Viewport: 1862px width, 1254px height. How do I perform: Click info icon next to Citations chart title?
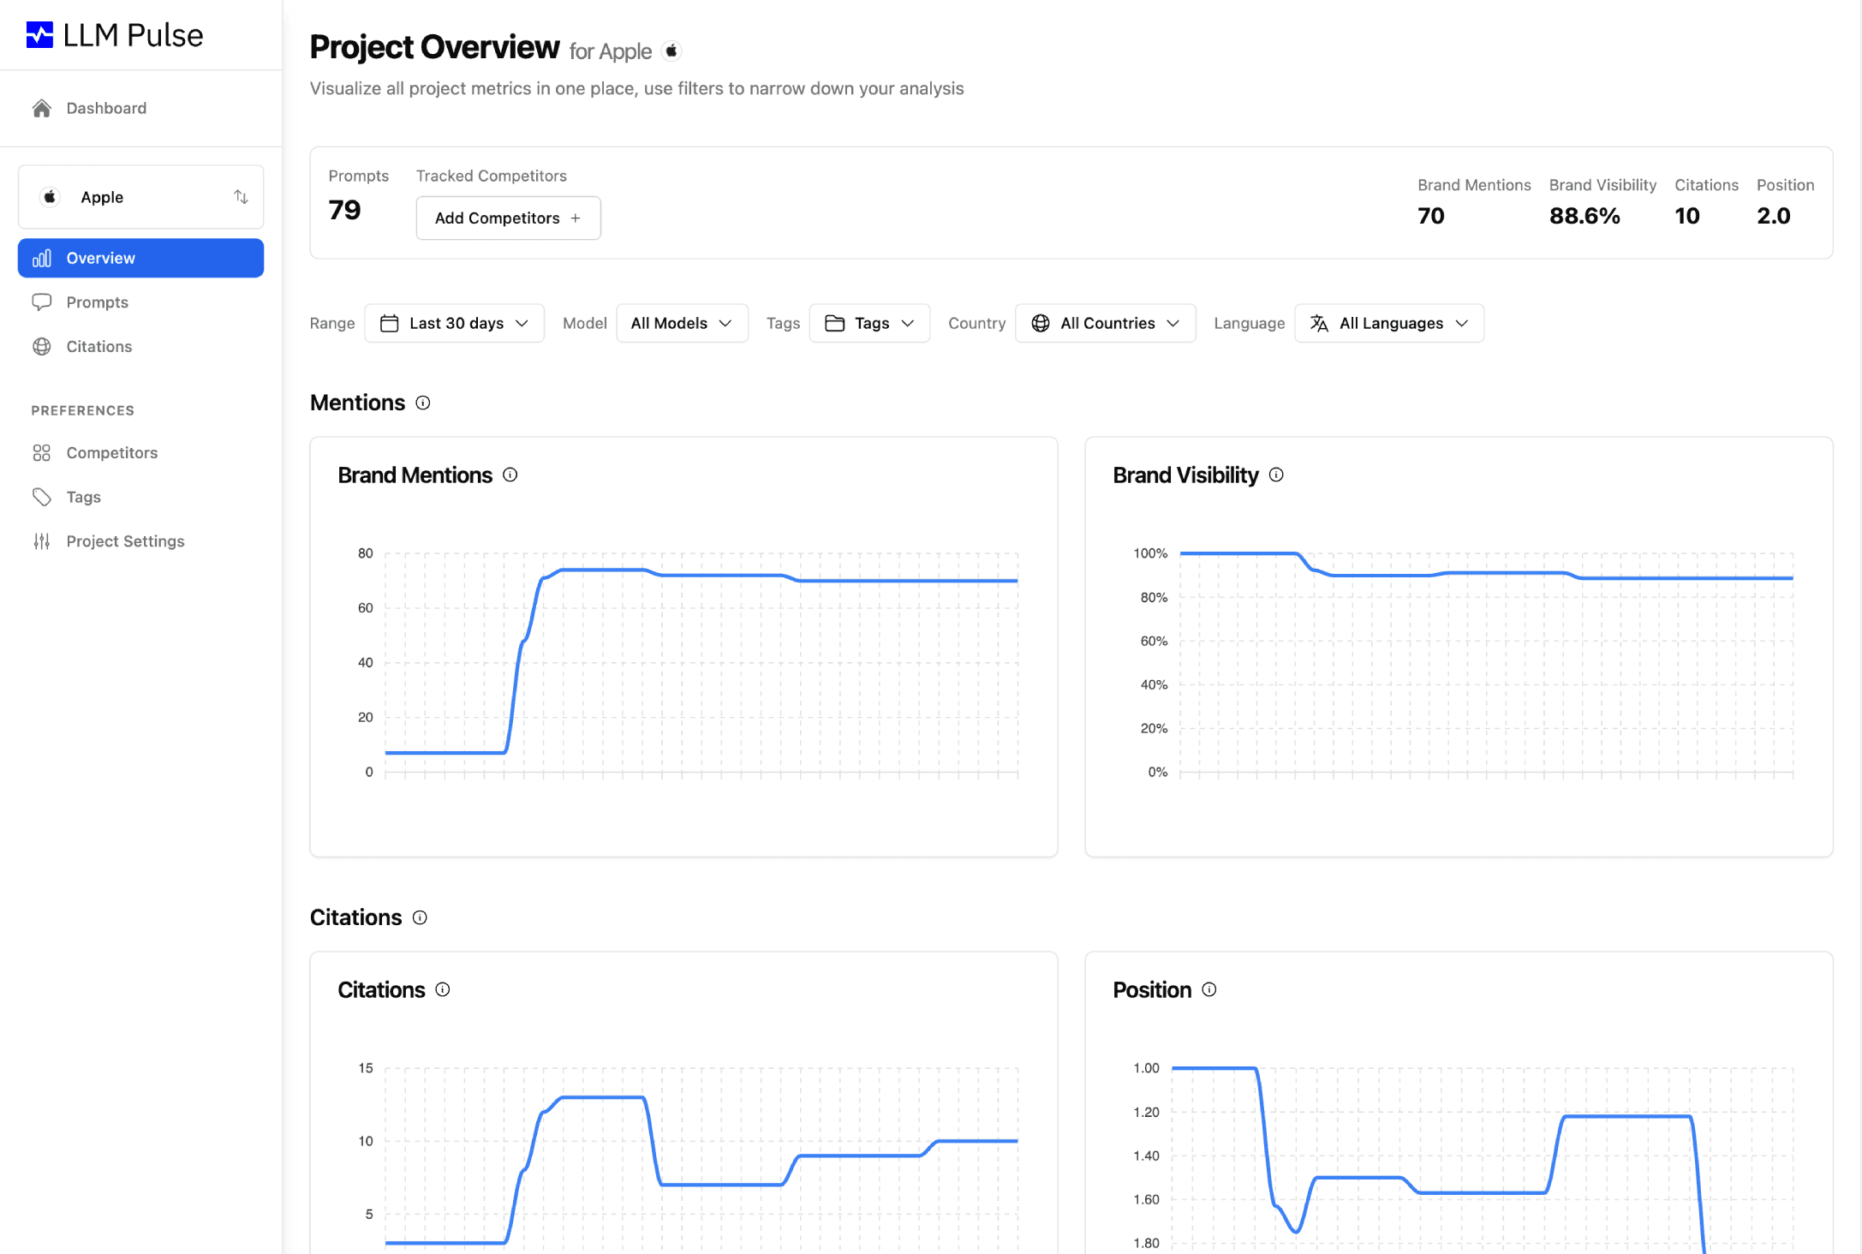(x=443, y=990)
